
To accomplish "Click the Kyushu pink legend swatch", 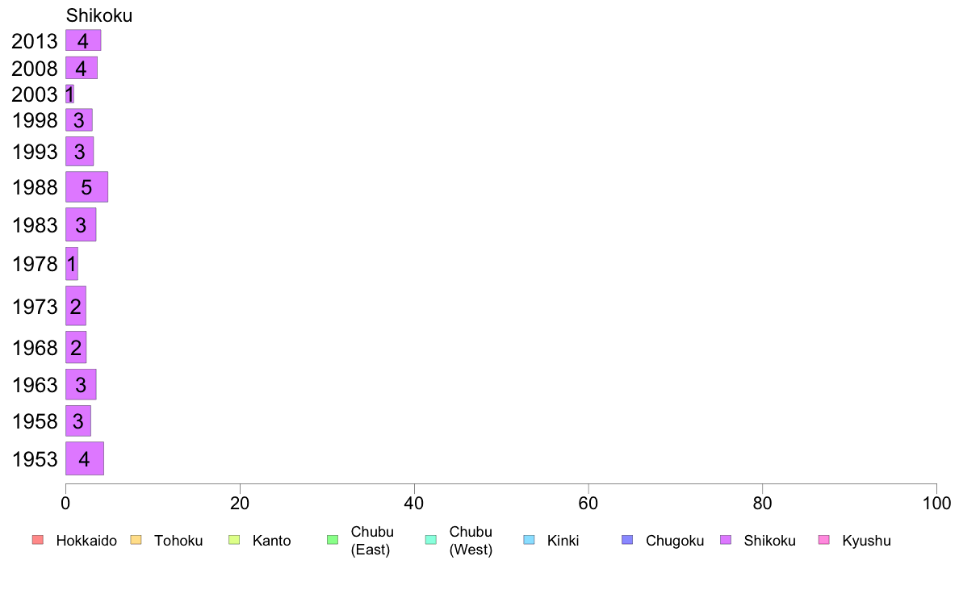I will tap(824, 540).
